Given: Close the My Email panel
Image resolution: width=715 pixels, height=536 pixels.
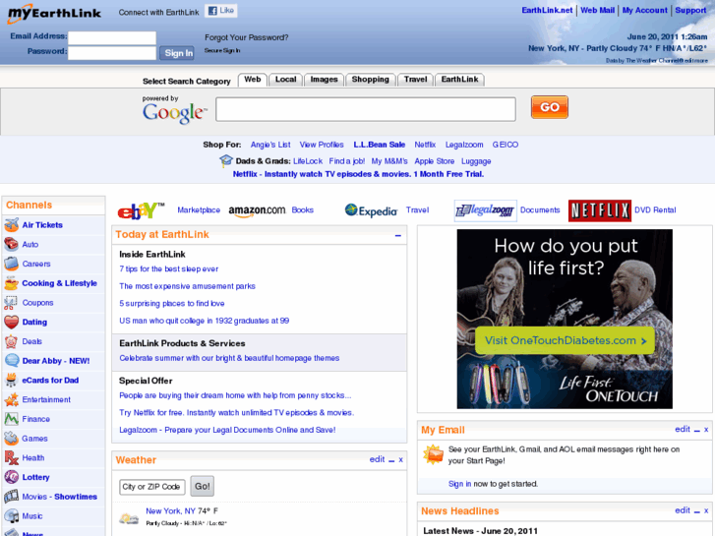Looking at the screenshot, I should coord(706,430).
